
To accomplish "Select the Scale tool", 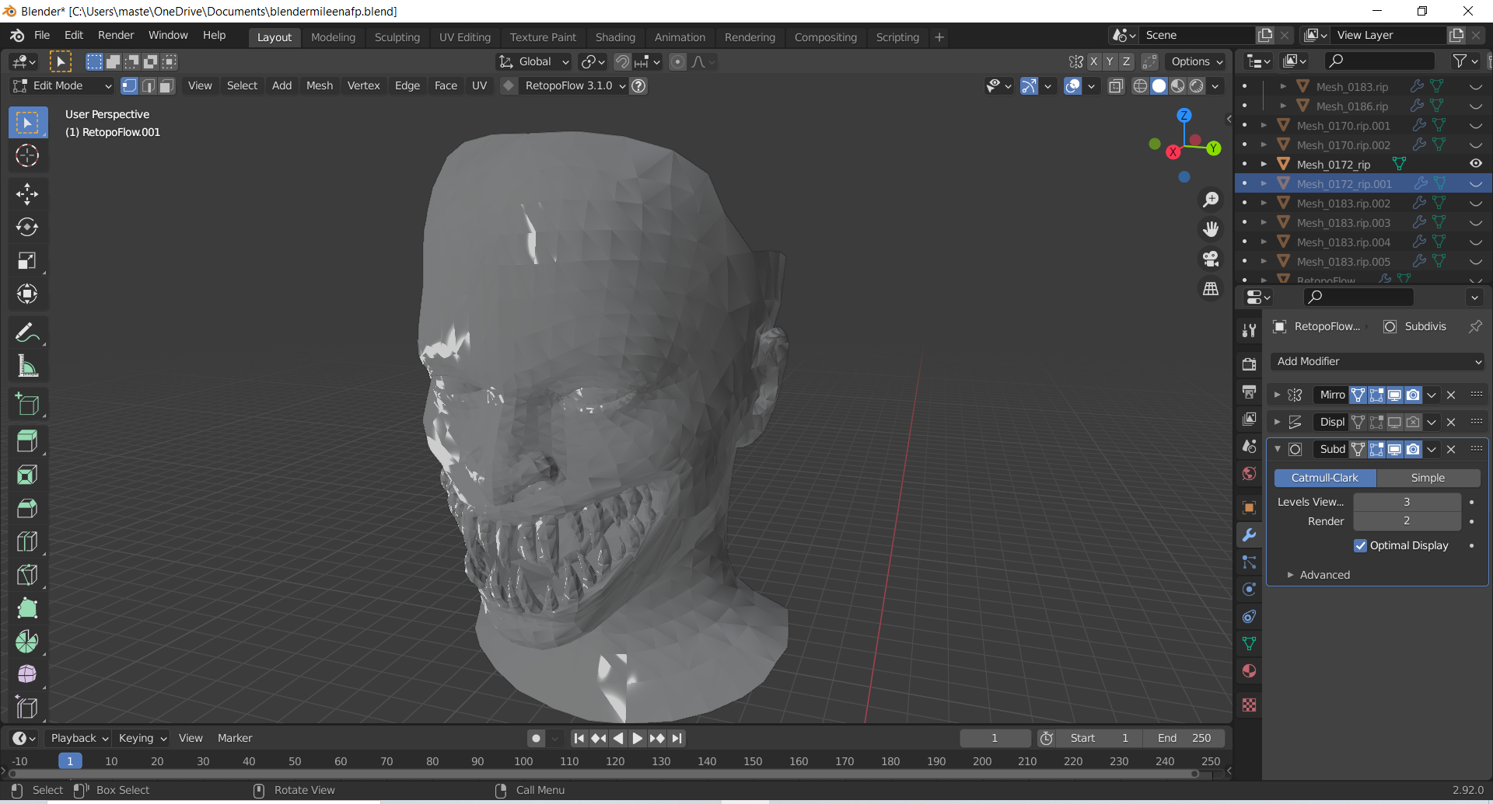I will pos(27,260).
